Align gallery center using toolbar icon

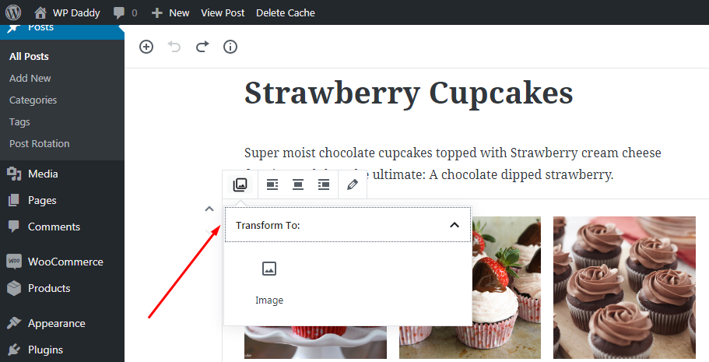point(298,185)
